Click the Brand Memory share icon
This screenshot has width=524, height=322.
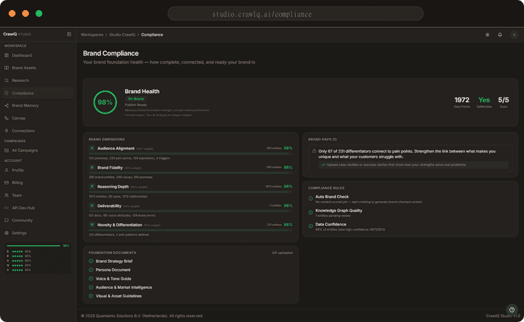pyautogui.click(x=7, y=106)
